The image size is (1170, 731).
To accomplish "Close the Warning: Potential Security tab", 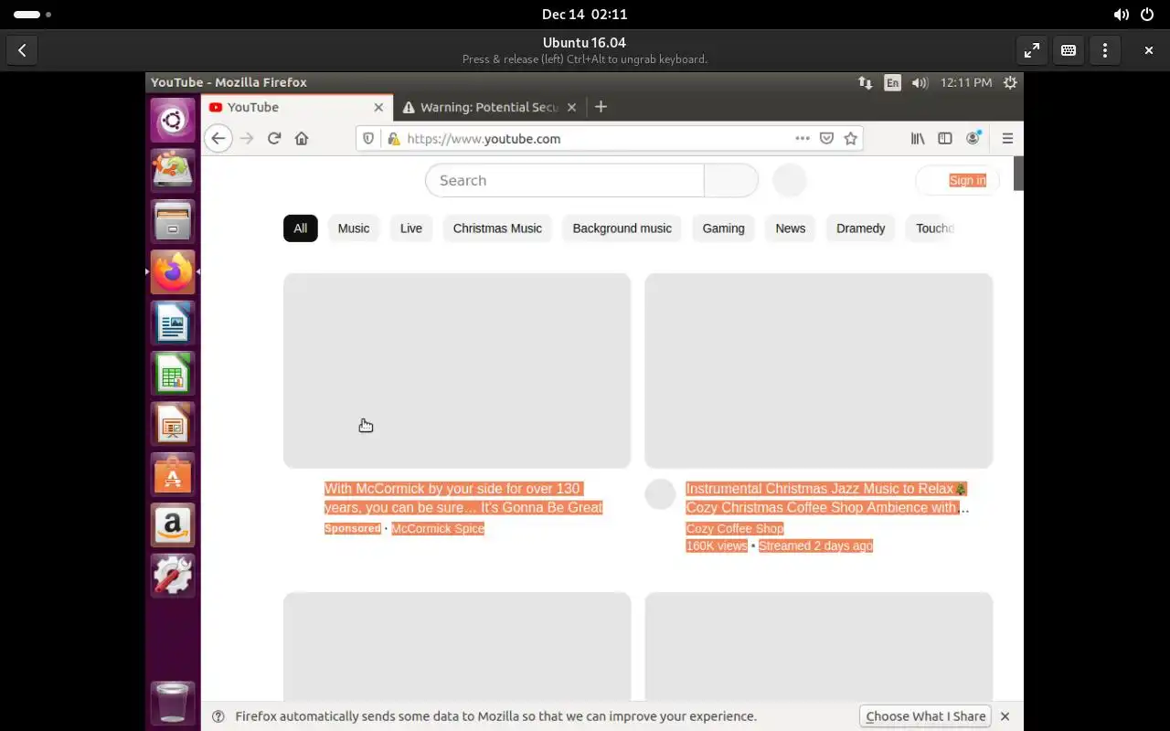I will pyautogui.click(x=571, y=107).
